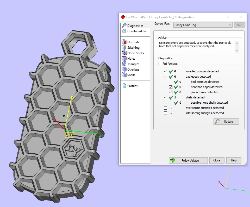The height and width of the screenshot is (207, 250).
Task: Click the WCS label in viewport
Action: point(70,135)
